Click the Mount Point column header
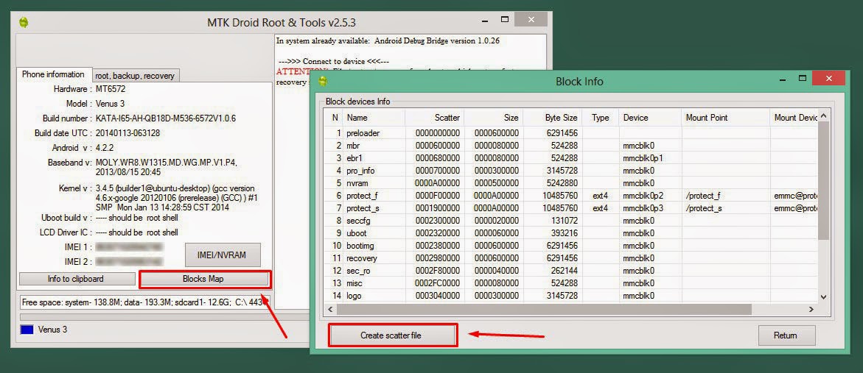Screen dimensions: 863x373 coord(726,118)
